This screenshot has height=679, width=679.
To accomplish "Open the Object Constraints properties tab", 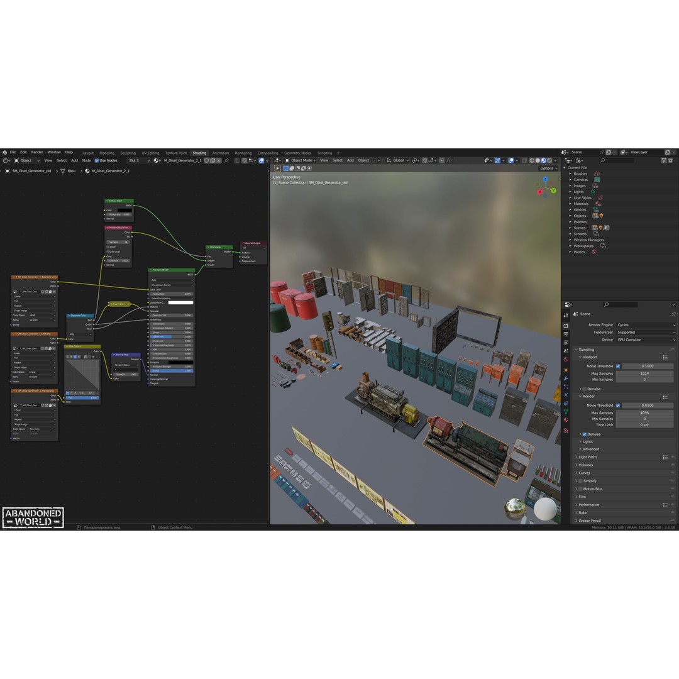I will [x=566, y=403].
